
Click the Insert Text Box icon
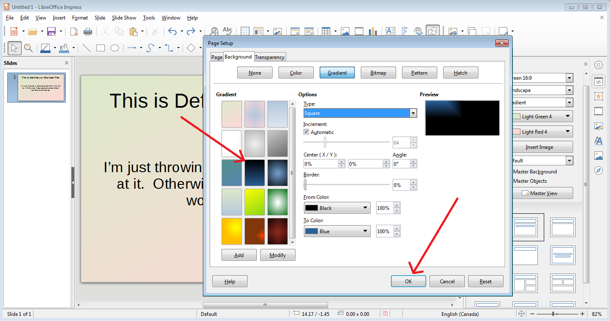pos(391,31)
